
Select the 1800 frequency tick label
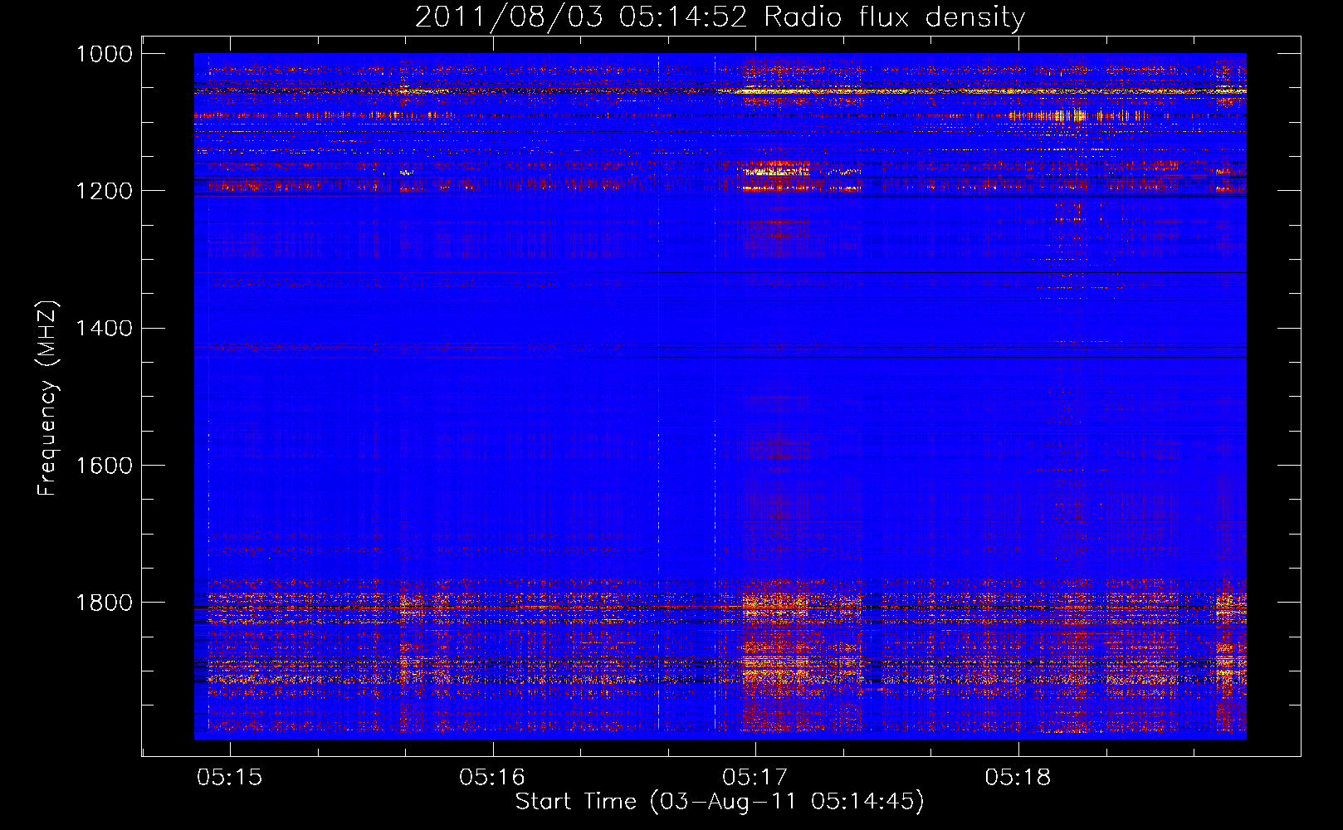(104, 603)
